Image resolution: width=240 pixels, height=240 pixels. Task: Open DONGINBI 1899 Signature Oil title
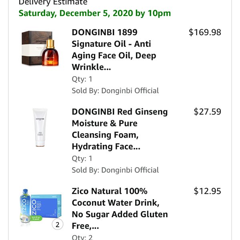(x=114, y=50)
